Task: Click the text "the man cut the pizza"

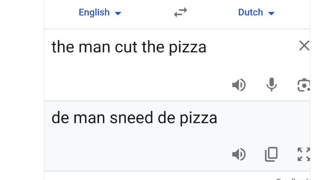Action: click(x=129, y=47)
